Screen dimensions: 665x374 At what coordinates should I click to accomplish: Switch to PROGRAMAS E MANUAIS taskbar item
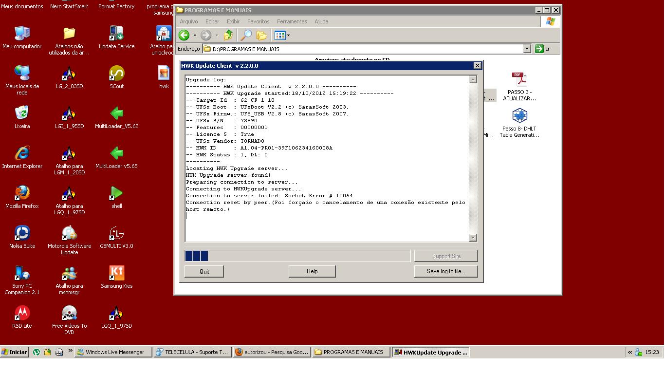[351, 352]
